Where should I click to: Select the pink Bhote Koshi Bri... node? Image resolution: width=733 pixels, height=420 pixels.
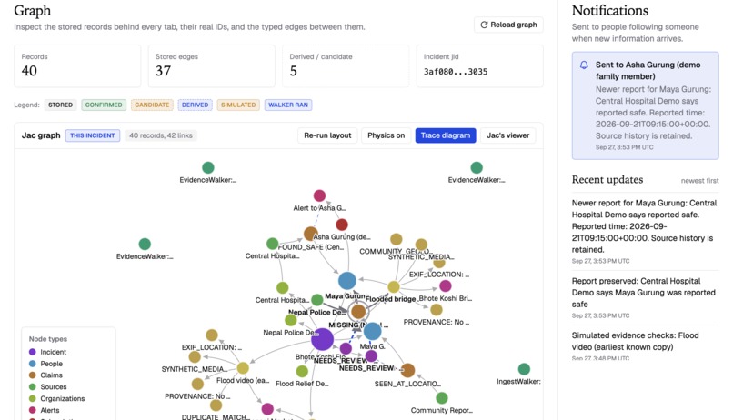click(x=446, y=285)
